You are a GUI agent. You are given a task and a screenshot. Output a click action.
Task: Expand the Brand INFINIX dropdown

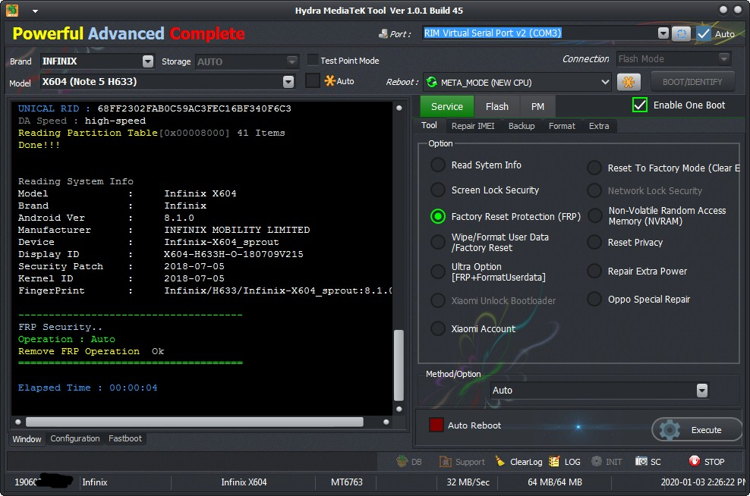pyautogui.click(x=148, y=61)
